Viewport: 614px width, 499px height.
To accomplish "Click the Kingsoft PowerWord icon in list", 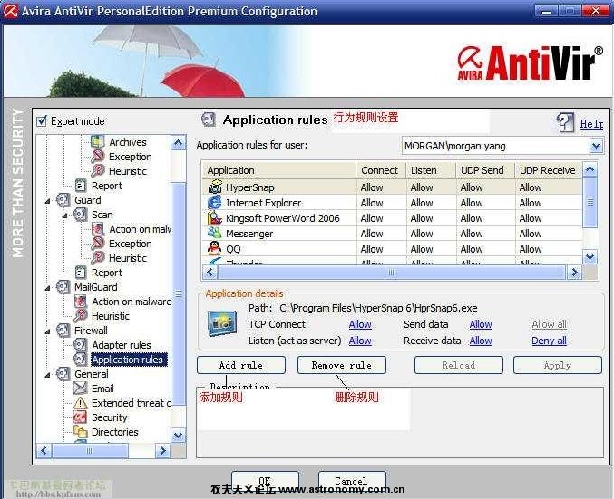I will pos(215,218).
